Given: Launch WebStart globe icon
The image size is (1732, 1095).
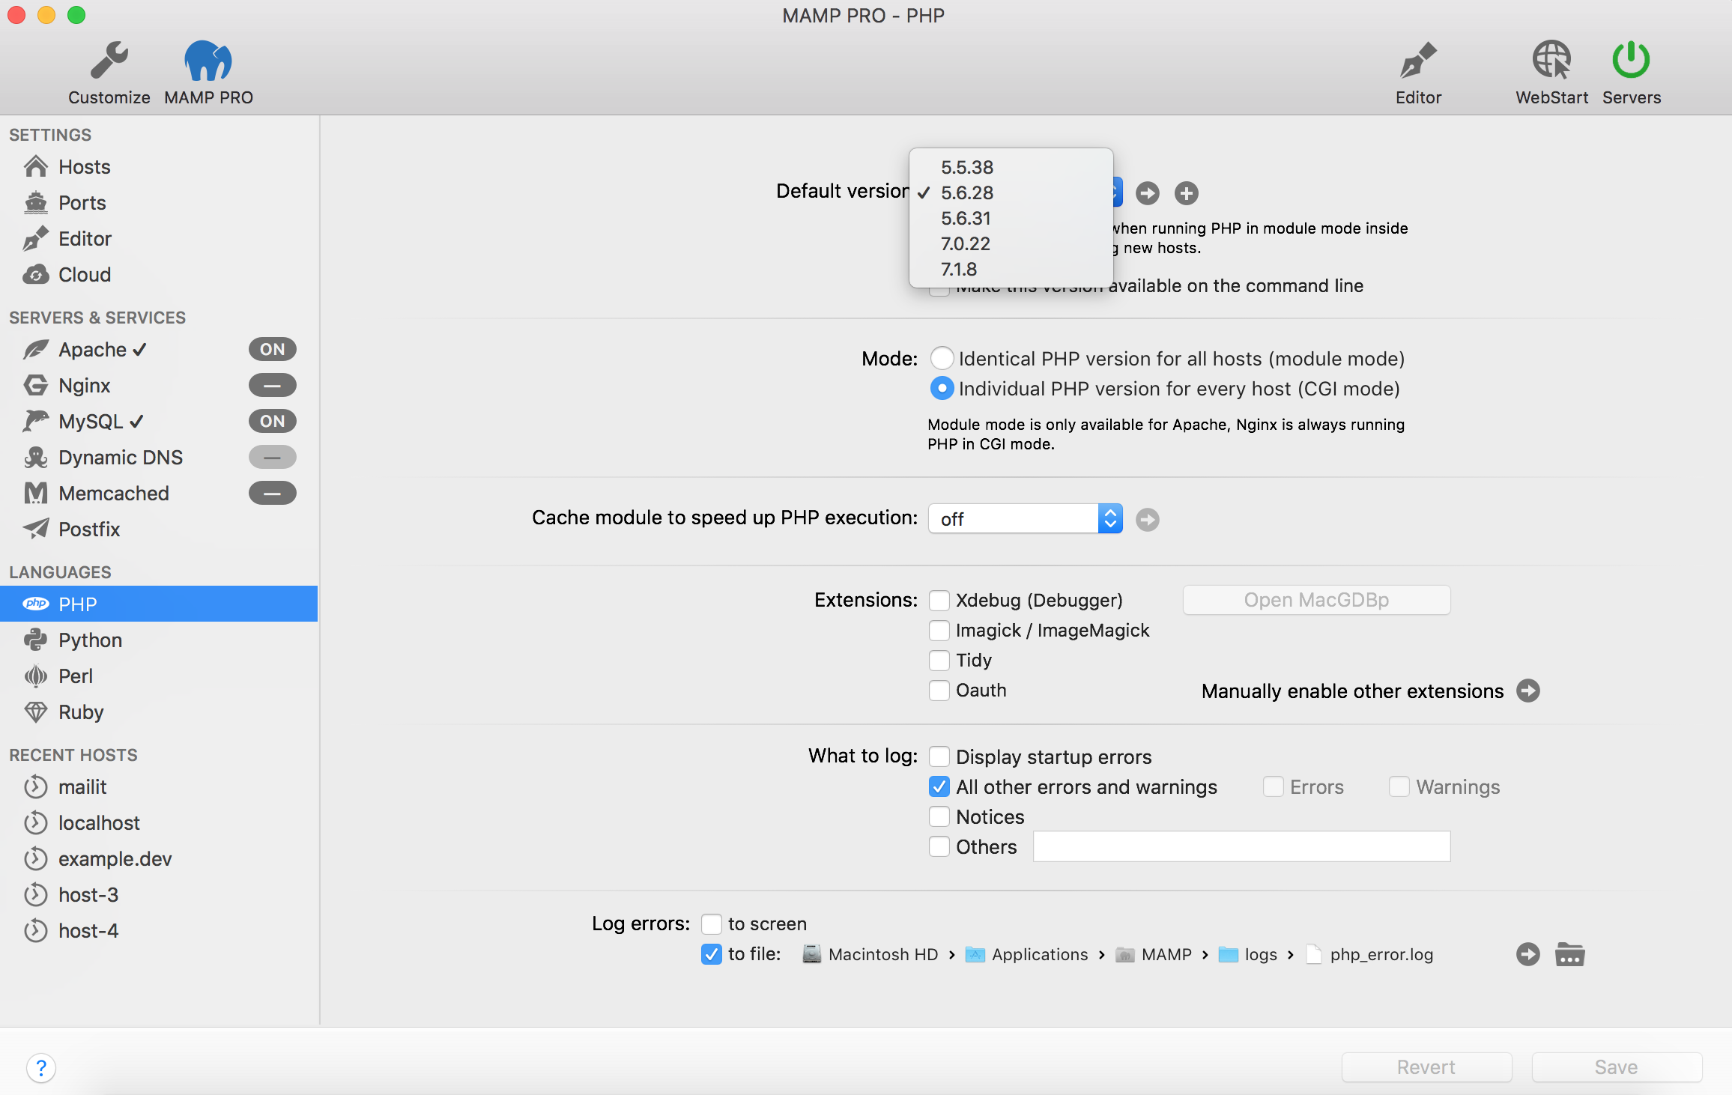Looking at the screenshot, I should (1551, 60).
